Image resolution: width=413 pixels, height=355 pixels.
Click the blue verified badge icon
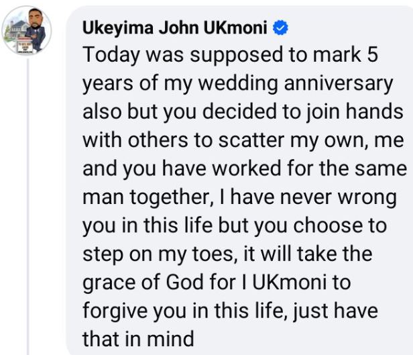pyautogui.click(x=282, y=29)
